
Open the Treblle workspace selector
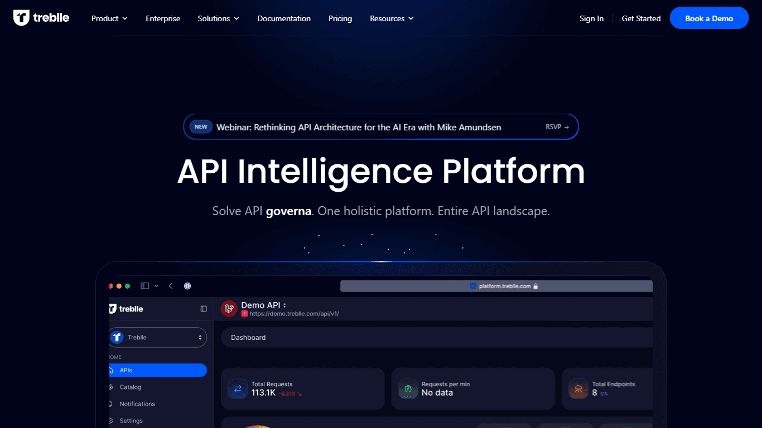(158, 337)
